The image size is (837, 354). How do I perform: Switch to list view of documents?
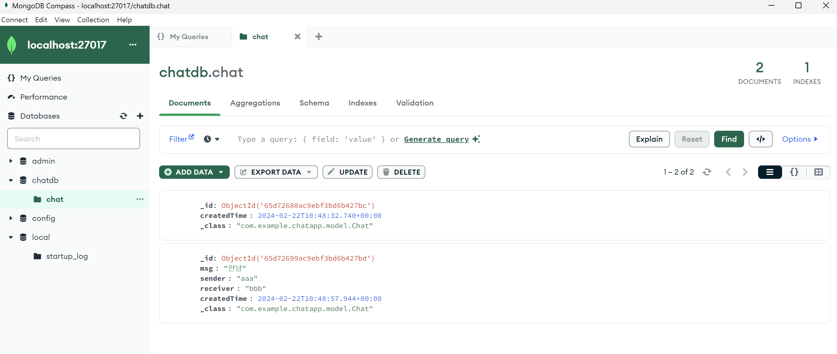click(x=770, y=172)
